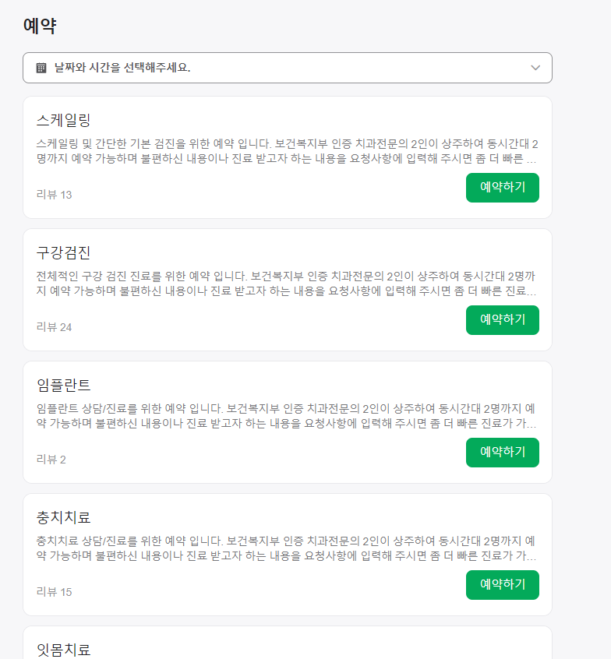Click 예약하기 button for 임플란트
Screen dimensions: 611x659
tap(502, 453)
